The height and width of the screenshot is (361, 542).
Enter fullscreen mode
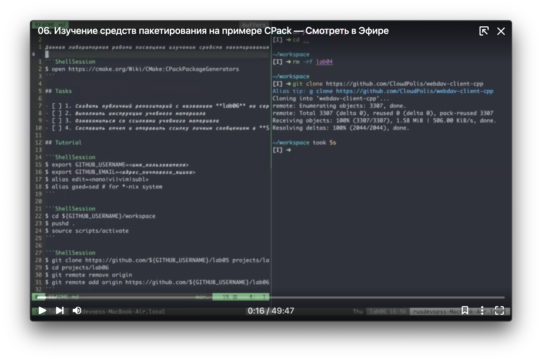point(499,310)
